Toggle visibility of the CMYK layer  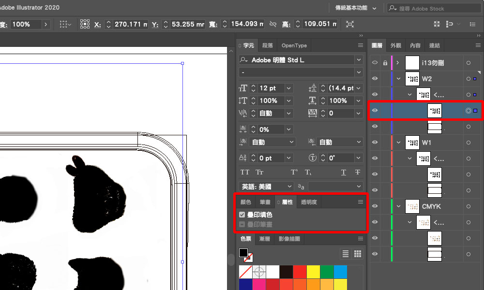click(375, 206)
